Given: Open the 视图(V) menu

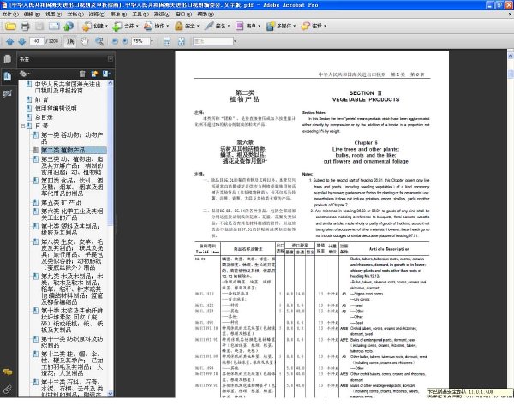Looking at the screenshot, I should (x=53, y=15).
